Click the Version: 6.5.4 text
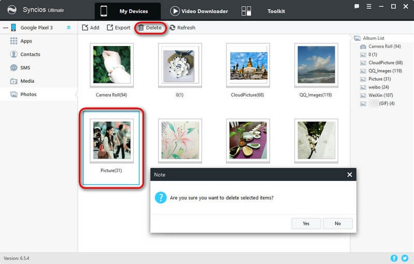 (17, 258)
